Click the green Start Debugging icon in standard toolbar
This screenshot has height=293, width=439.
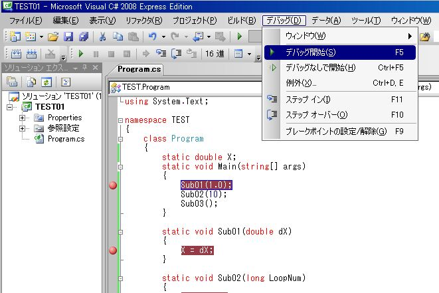pos(239,37)
